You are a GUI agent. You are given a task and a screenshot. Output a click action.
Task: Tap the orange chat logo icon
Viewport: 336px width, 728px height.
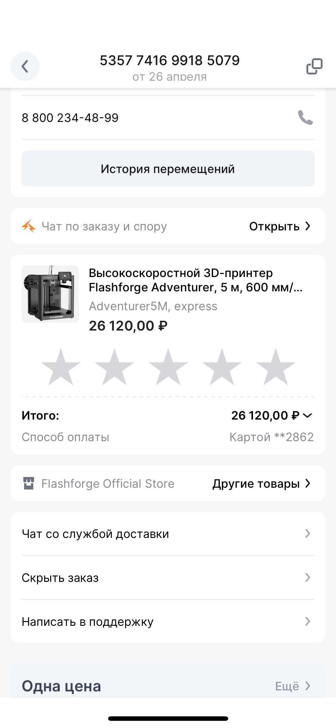[x=29, y=226]
